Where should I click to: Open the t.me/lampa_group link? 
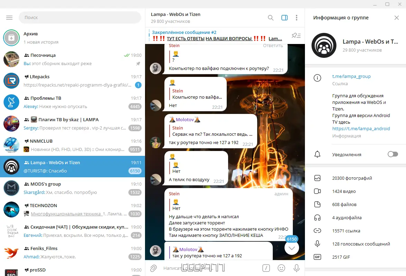(x=351, y=76)
